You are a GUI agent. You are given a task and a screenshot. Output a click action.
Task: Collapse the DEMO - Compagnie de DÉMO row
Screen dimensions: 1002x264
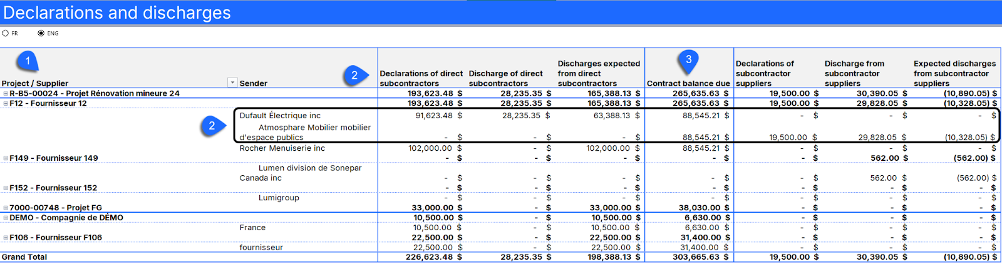[x=6, y=218]
